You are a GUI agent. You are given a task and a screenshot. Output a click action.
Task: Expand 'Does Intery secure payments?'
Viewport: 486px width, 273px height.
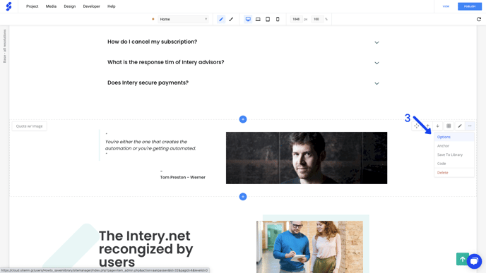[243, 83]
